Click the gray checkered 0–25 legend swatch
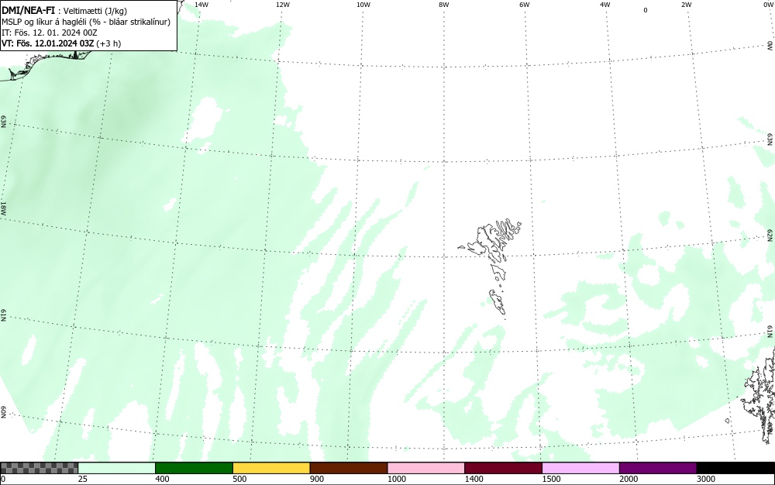775x485 pixels. click(39, 468)
